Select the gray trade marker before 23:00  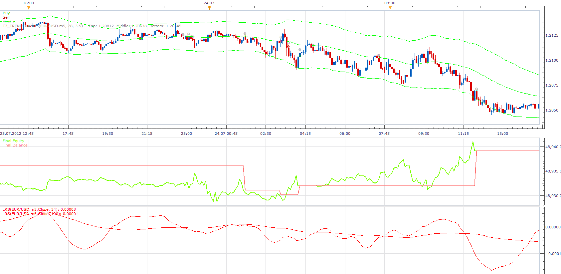[183, 34]
